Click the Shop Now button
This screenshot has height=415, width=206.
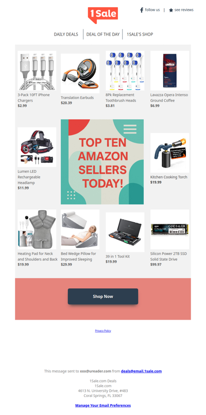[103, 296]
